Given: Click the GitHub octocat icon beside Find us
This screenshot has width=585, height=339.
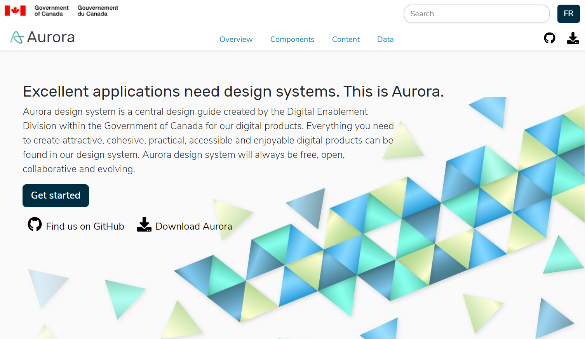Looking at the screenshot, I should click(35, 224).
